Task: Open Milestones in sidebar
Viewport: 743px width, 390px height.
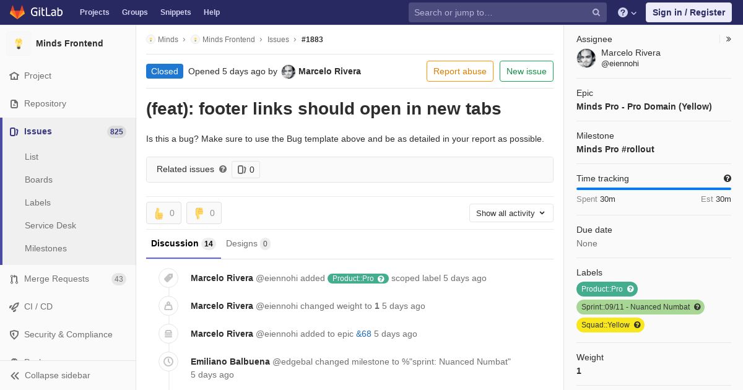Action: pyautogui.click(x=46, y=249)
